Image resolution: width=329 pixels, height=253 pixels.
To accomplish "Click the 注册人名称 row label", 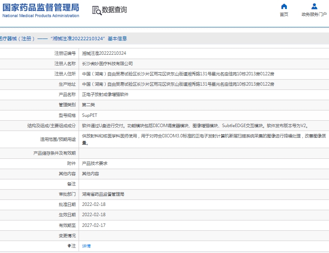I will (65, 63).
